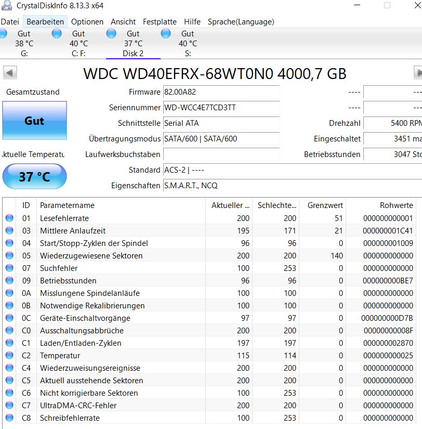Click status orb for Aktuell ausstehende Sektoren
Image resolution: width=422 pixels, height=429 pixels.
click(9, 380)
